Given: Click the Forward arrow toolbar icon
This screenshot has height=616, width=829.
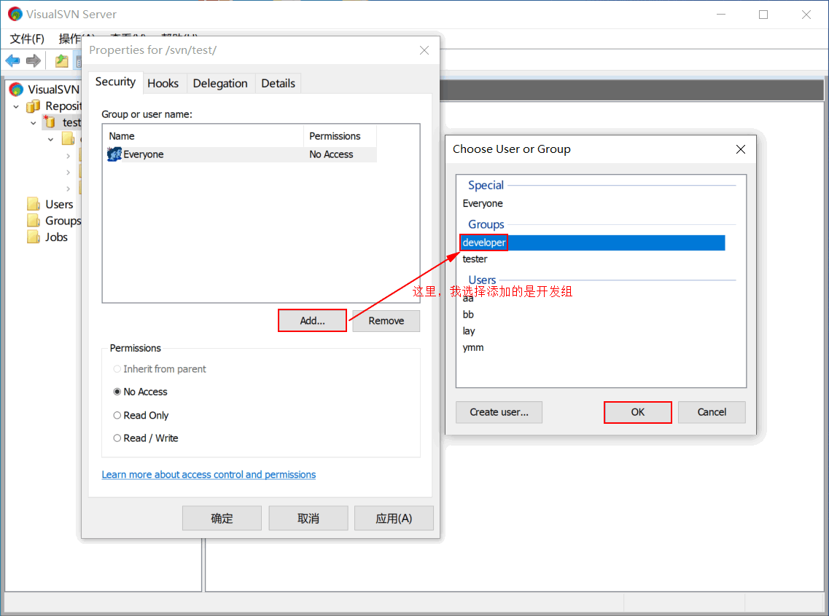Looking at the screenshot, I should (34, 60).
